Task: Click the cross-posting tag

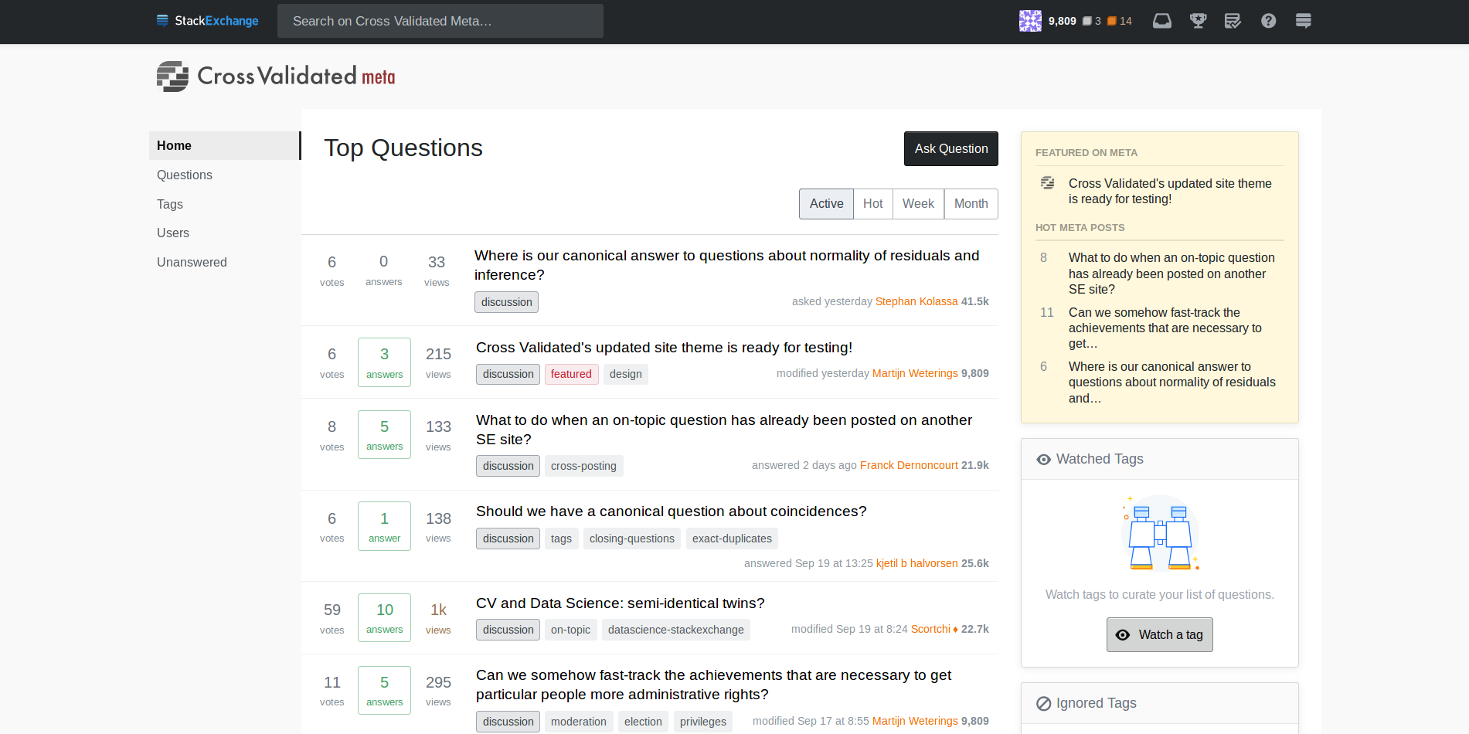Action: pos(583,466)
